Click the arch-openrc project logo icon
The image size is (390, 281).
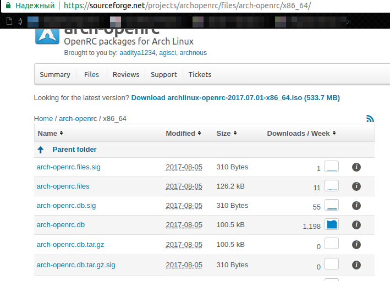coord(47,36)
